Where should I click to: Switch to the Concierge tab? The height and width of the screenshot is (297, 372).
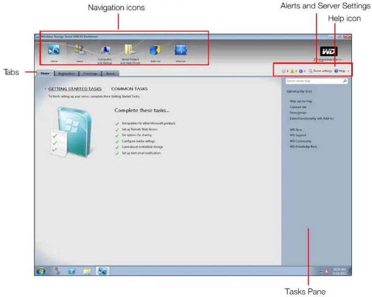coord(90,73)
